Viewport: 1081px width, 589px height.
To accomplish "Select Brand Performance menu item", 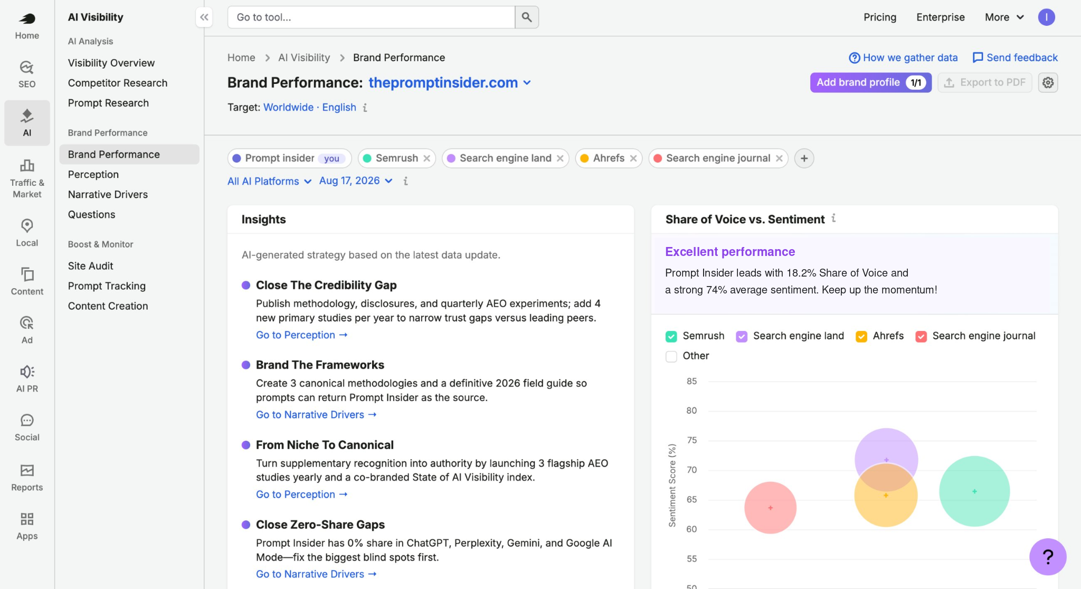I will [129, 154].
